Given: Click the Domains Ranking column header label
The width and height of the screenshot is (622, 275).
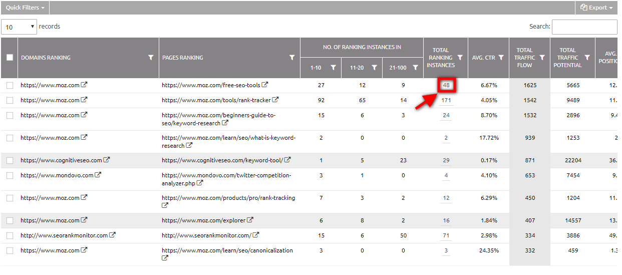Looking at the screenshot, I should (x=46, y=58).
